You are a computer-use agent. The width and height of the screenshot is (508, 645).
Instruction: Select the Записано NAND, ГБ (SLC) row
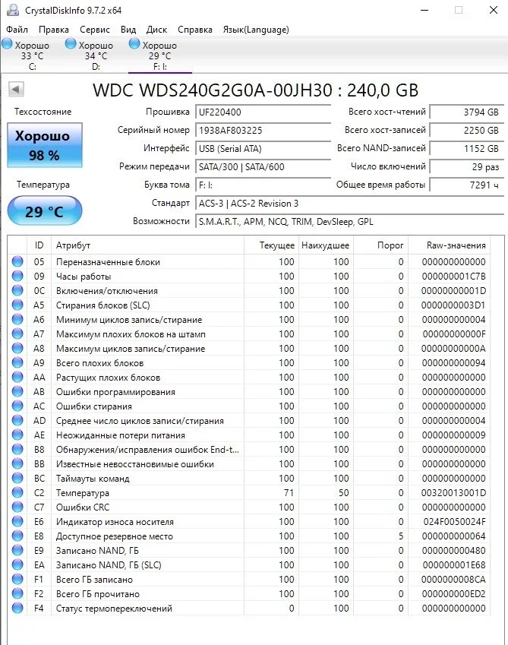[249, 564]
